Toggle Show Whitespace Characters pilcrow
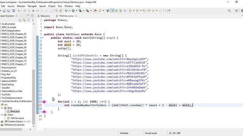Screen dimensions: 243x136 tap(125, 11)
